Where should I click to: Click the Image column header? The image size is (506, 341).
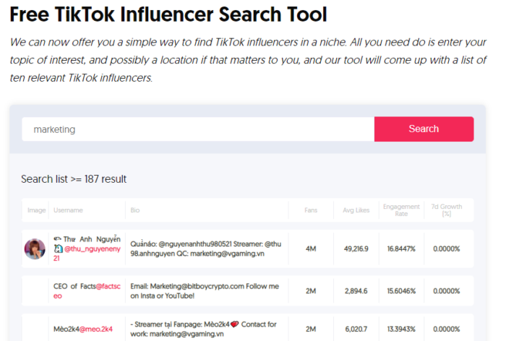pos(36,210)
